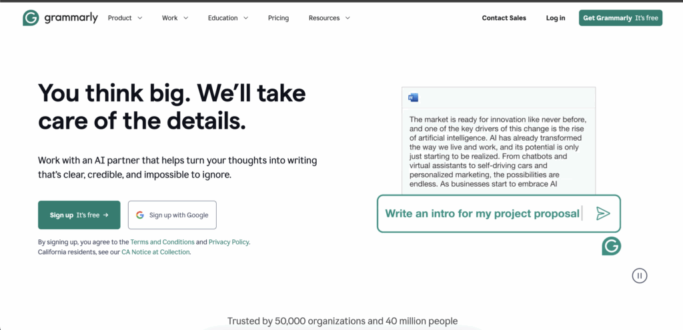View the CA Notice at Collection

[155, 252]
